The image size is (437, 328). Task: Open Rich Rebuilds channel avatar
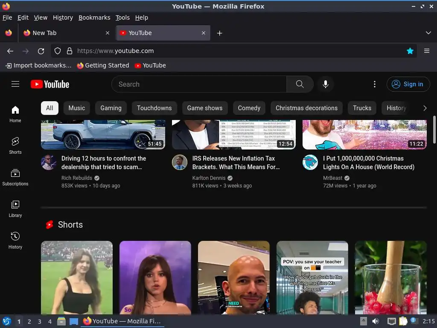point(49,162)
